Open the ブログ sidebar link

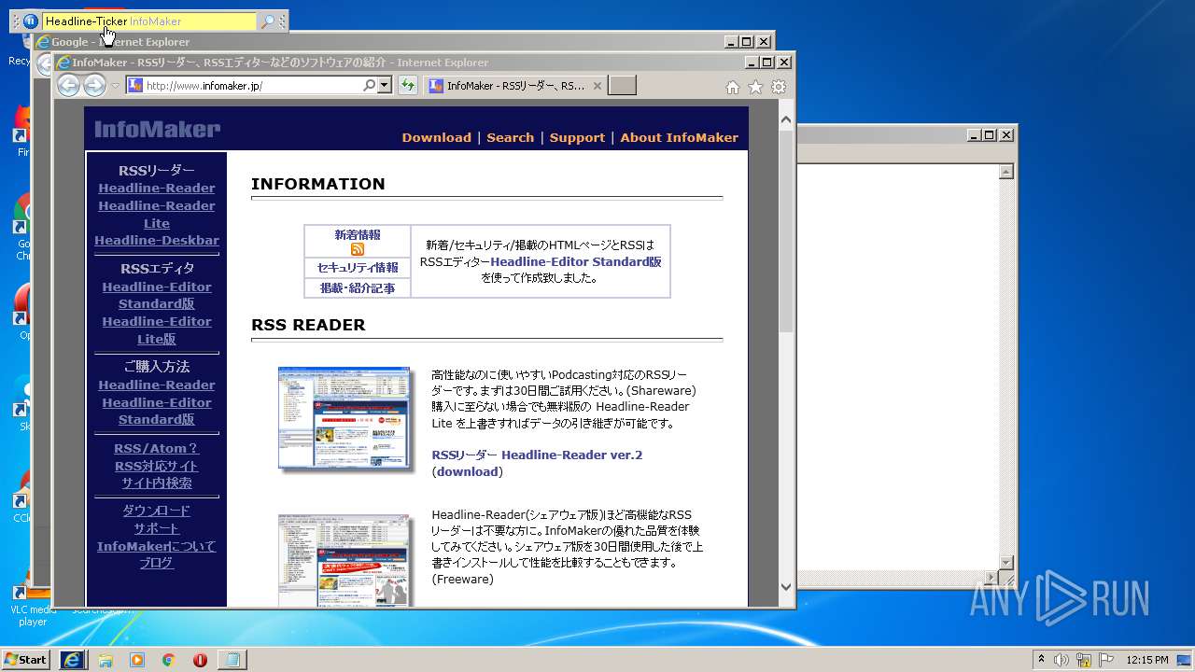coord(157,563)
